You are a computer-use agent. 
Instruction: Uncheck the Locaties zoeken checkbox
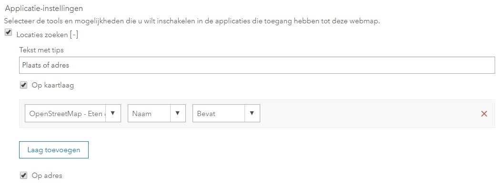[9, 33]
